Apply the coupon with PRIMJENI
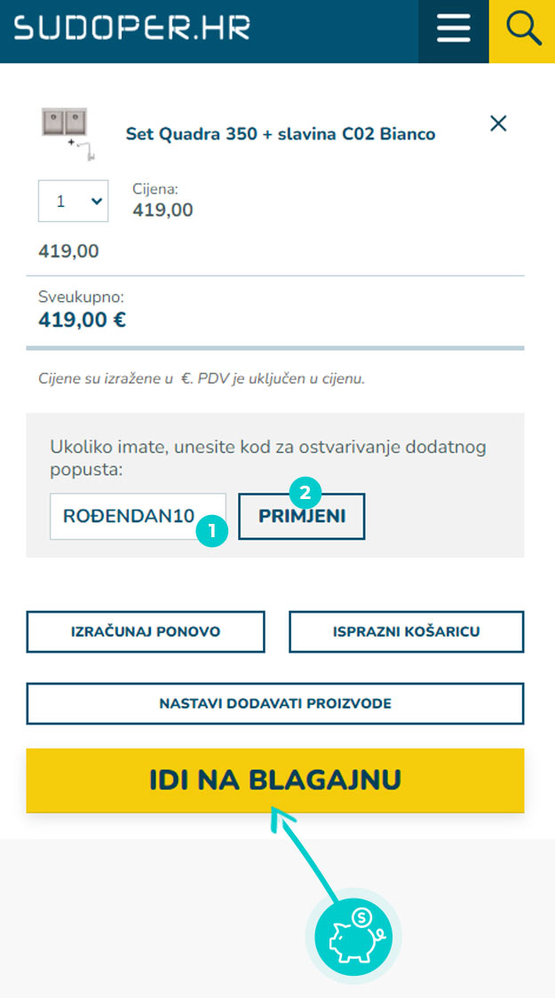 pyautogui.click(x=302, y=518)
